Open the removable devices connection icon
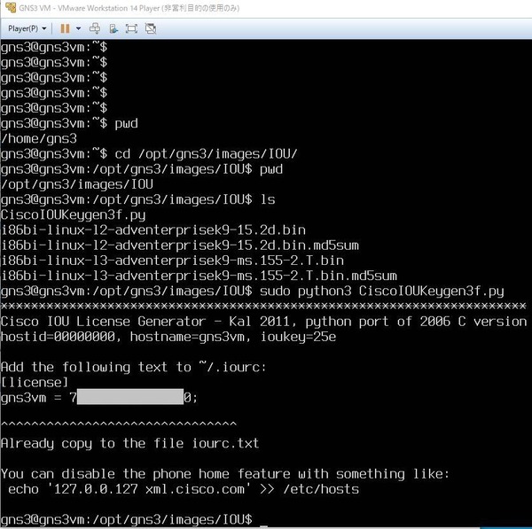Image resolution: width=532 pixels, height=529 pixels. pos(113,29)
